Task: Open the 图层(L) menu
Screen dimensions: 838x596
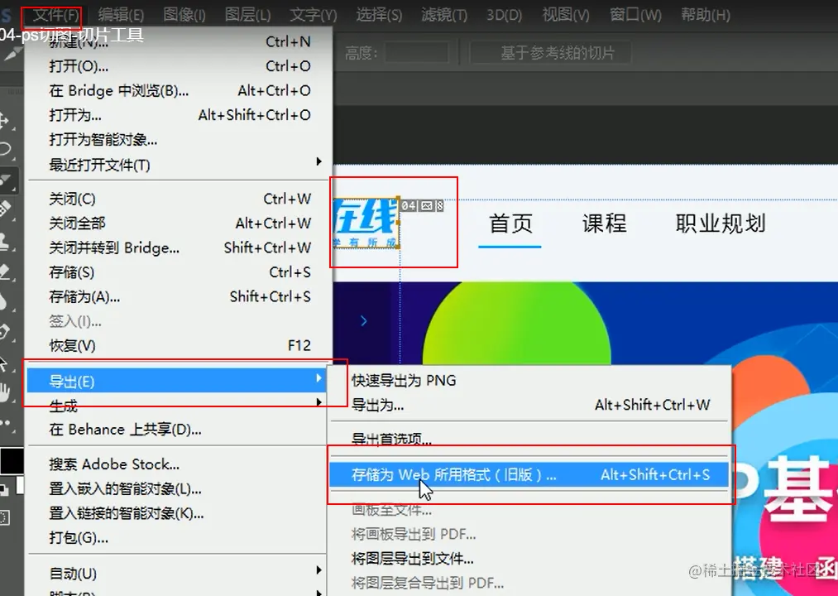Action: pos(247,15)
